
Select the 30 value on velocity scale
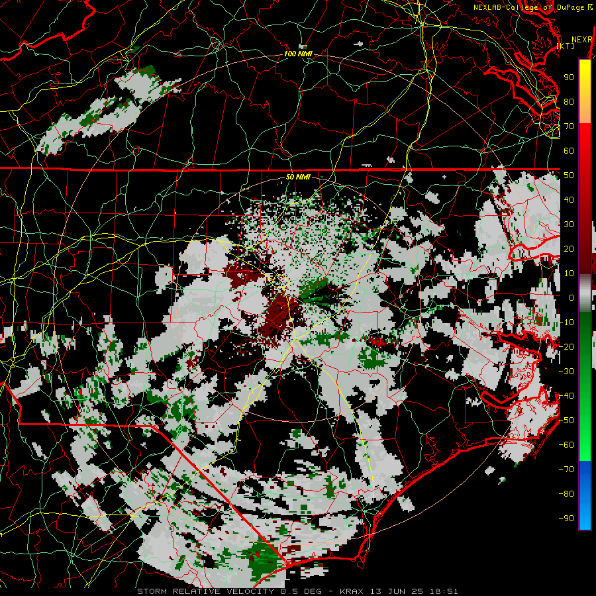569,224
